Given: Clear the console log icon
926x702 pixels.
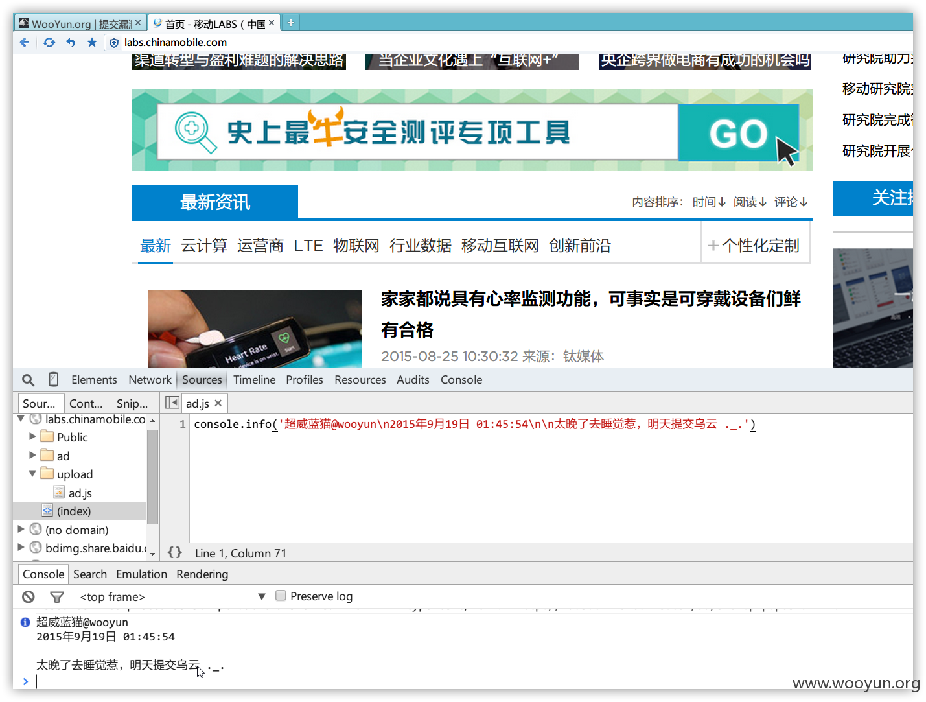Looking at the screenshot, I should click(28, 596).
